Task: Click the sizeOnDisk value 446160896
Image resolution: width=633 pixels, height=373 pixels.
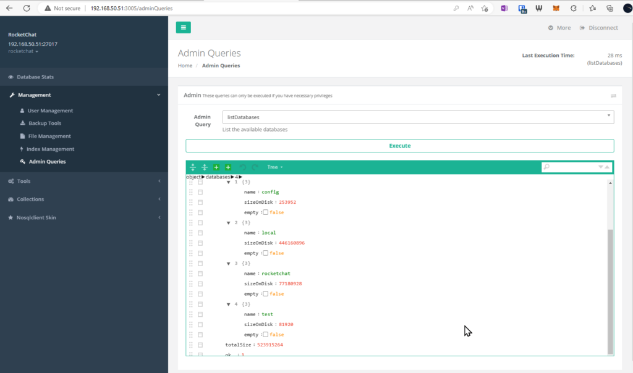Action: pyautogui.click(x=292, y=243)
